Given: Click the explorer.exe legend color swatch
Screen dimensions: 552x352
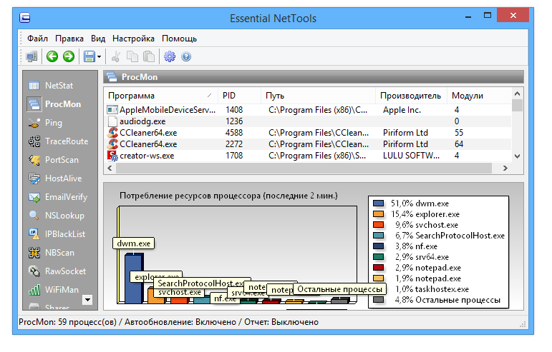Looking at the screenshot, I should (378, 213).
